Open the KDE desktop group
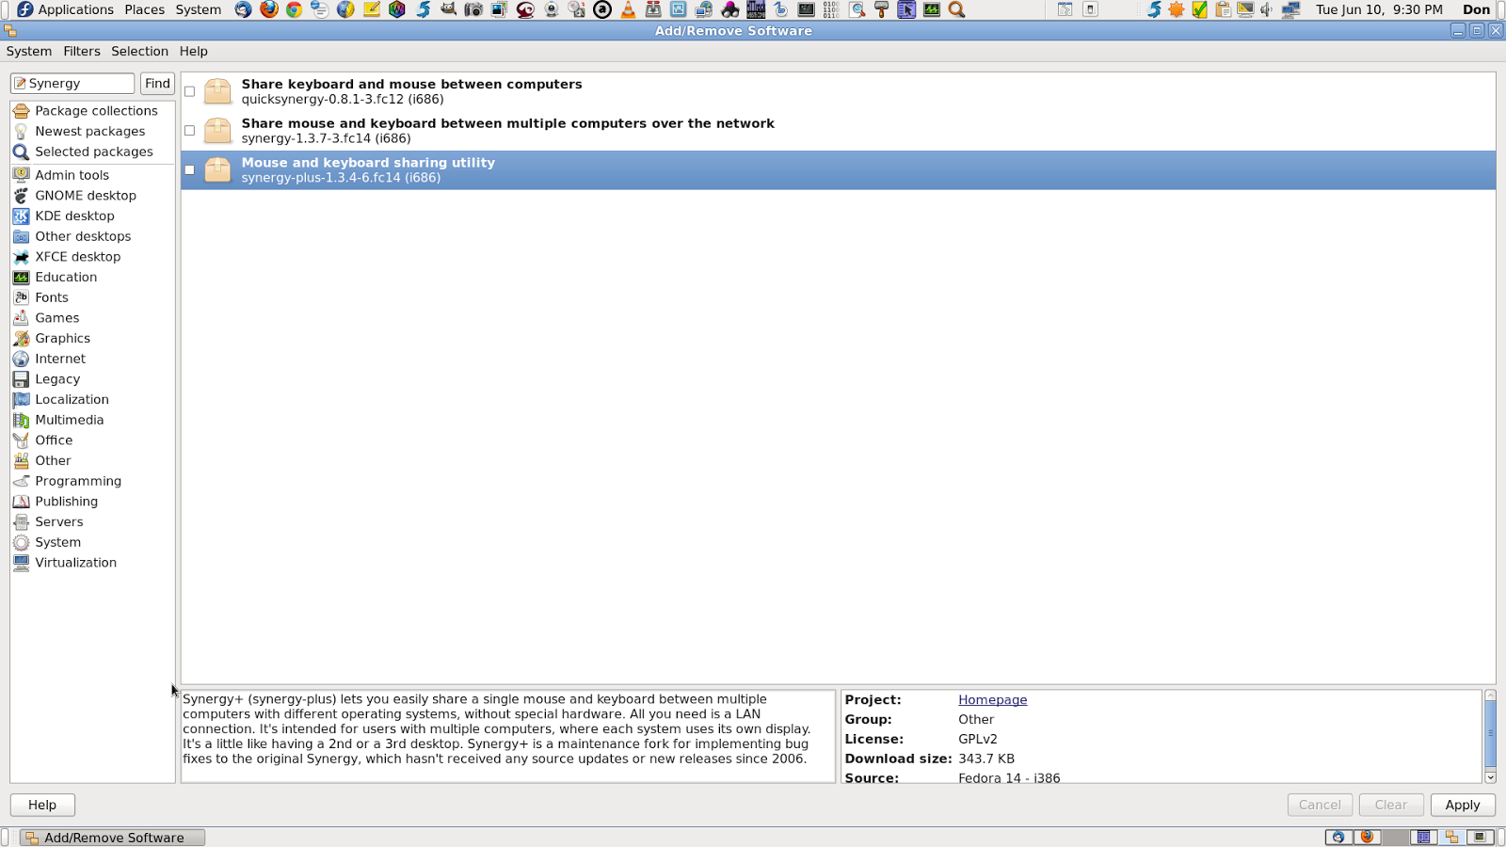This screenshot has width=1506, height=847. (x=92, y=216)
